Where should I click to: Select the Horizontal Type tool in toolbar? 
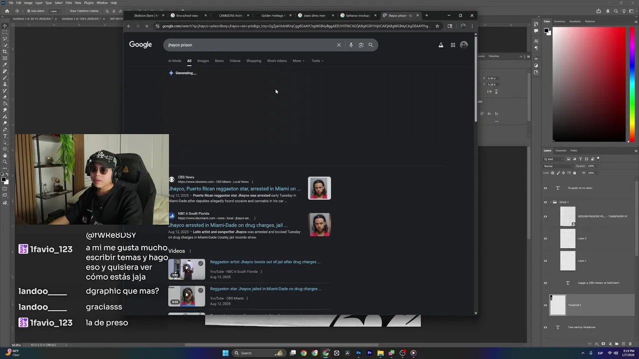click(5, 136)
